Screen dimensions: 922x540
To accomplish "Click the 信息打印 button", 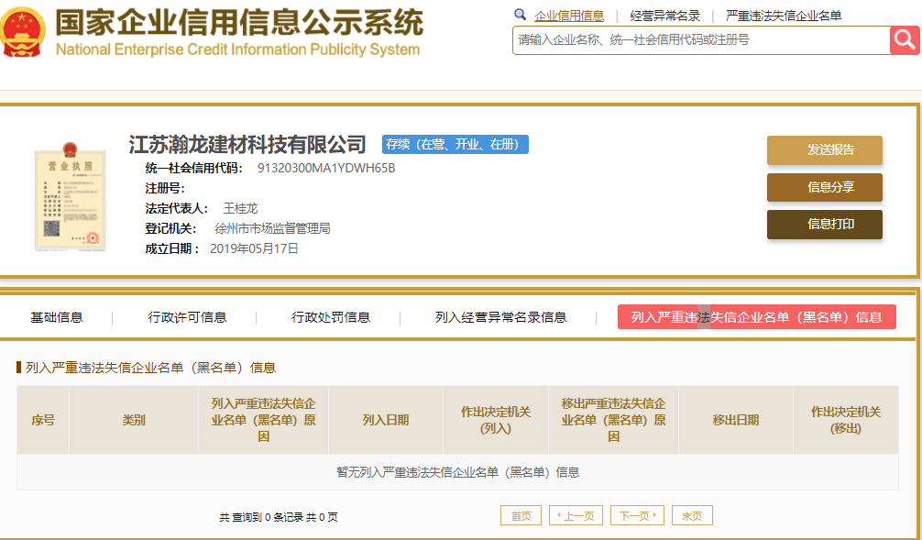I will pyautogui.click(x=824, y=224).
